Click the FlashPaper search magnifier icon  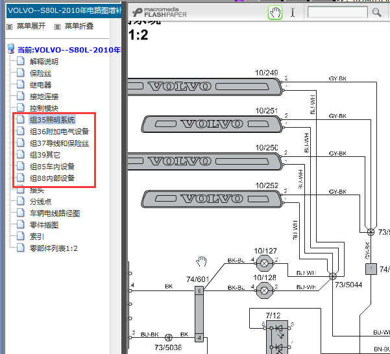coord(376,12)
